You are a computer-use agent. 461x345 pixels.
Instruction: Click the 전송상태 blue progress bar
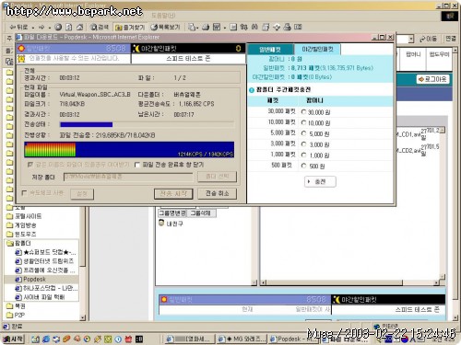point(87,124)
